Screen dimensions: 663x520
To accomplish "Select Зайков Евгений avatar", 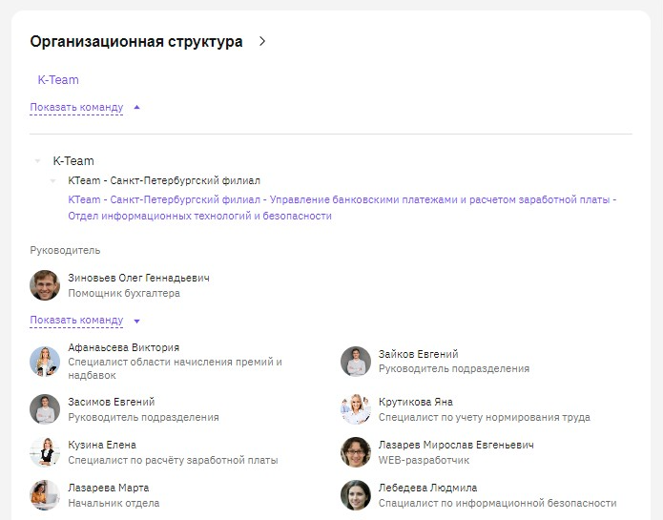I will click(356, 362).
